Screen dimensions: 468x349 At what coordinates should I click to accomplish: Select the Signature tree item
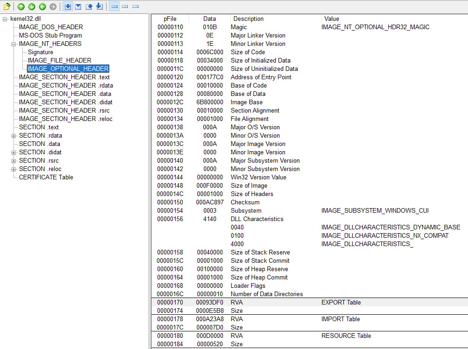click(x=40, y=52)
